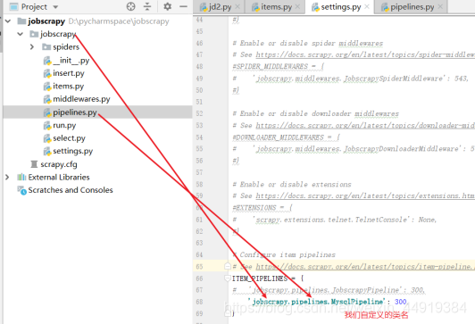Viewport: 475px width, 324px height.
Task: Click the Collapse All icon
Action: pos(147,6)
